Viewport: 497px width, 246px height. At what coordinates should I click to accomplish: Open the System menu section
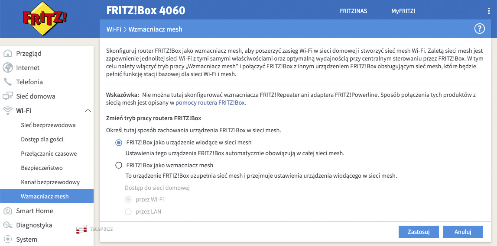tap(26, 240)
